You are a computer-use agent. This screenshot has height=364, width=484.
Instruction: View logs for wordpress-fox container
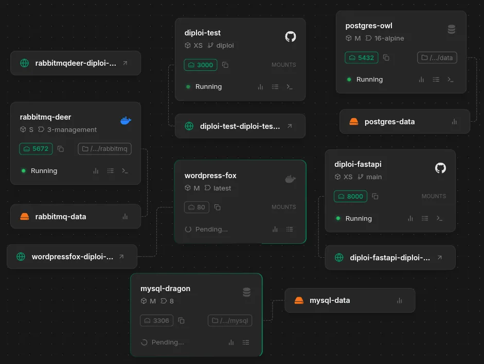pyautogui.click(x=290, y=229)
